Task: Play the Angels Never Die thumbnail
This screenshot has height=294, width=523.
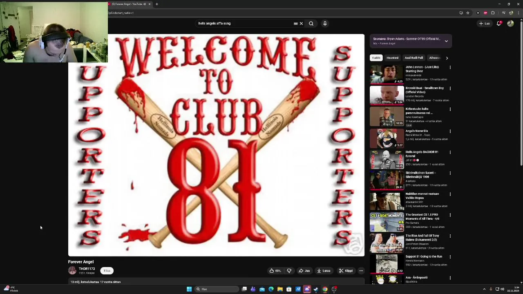Action: [387, 138]
